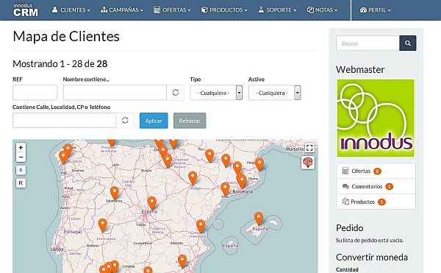Open the map layers control
The height and width of the screenshot is (273, 441).
[x=308, y=163]
